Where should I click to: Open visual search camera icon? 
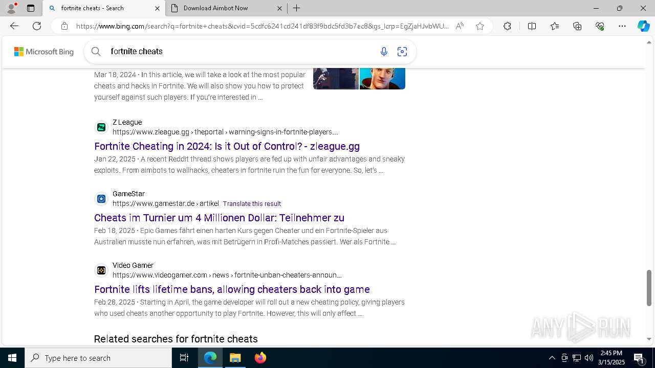click(x=402, y=51)
